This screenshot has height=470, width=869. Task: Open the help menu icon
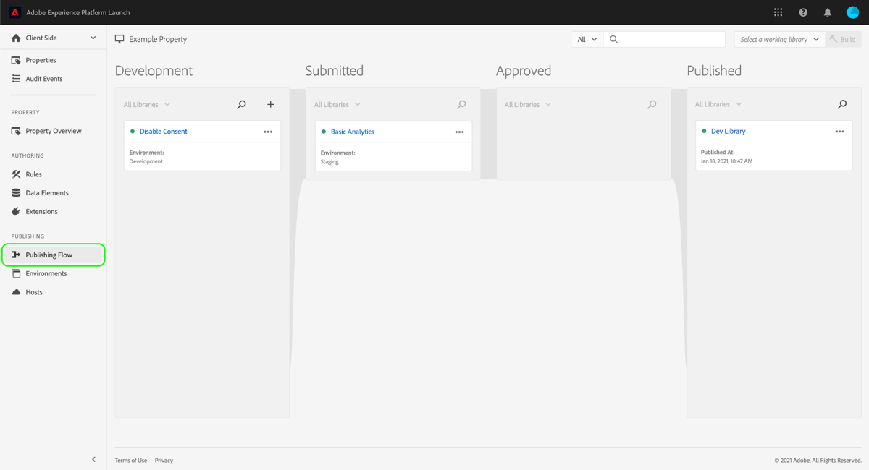pyautogui.click(x=802, y=12)
